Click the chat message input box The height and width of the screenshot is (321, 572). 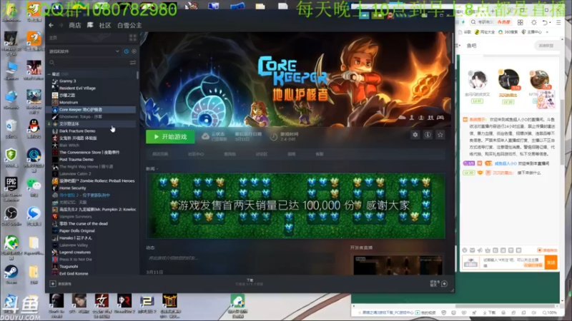(512, 262)
